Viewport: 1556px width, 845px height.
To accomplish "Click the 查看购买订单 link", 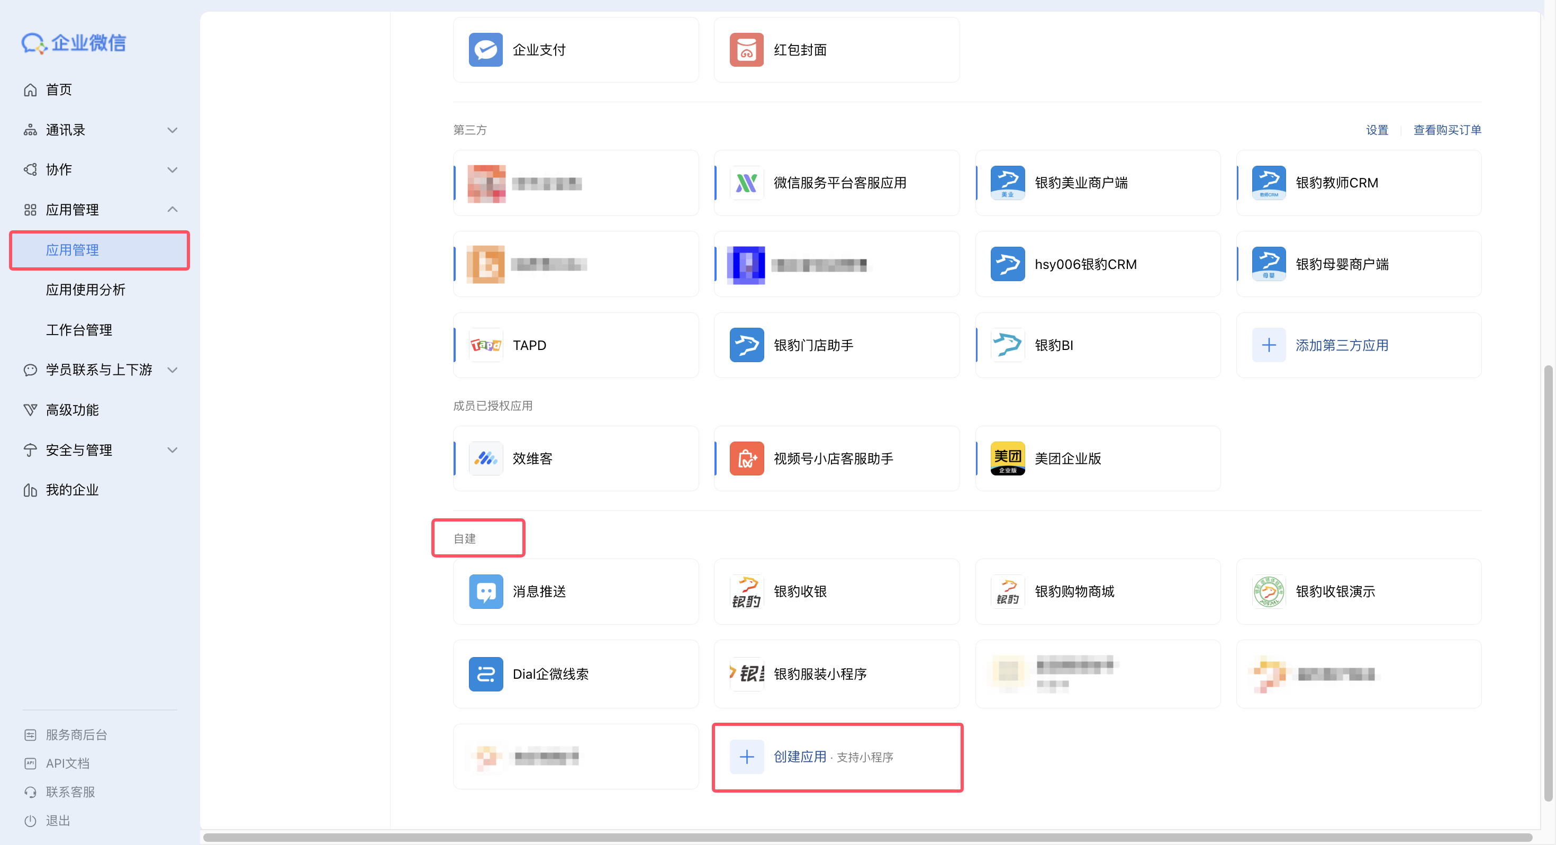I will coord(1446,129).
